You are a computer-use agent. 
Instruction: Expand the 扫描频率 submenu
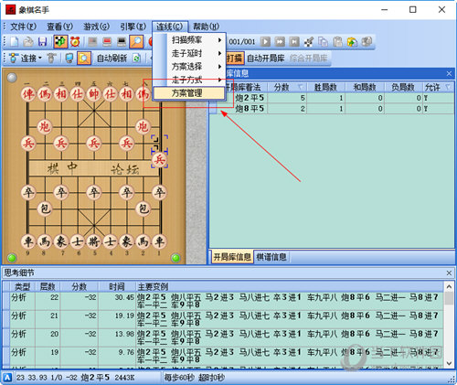pos(189,40)
